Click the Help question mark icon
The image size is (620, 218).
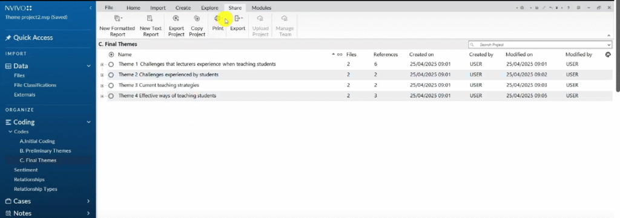(x=569, y=8)
